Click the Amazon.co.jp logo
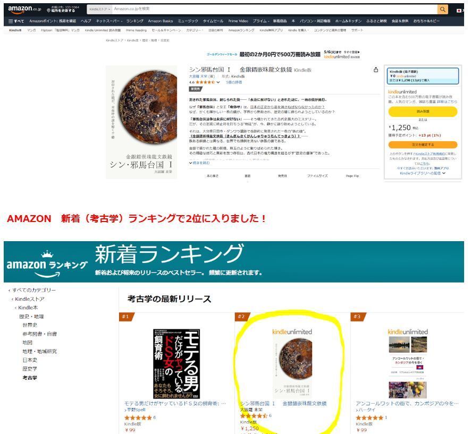The width and height of the screenshot is (471, 434). coord(24,10)
